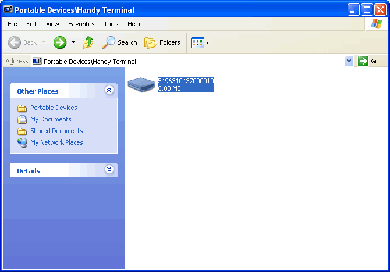Click the green Forward arrow button
Screen dimensions: 390x272
click(60, 42)
